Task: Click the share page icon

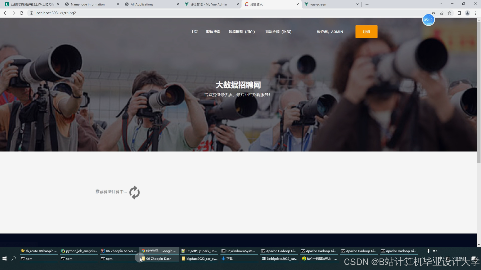Action: pos(441,13)
